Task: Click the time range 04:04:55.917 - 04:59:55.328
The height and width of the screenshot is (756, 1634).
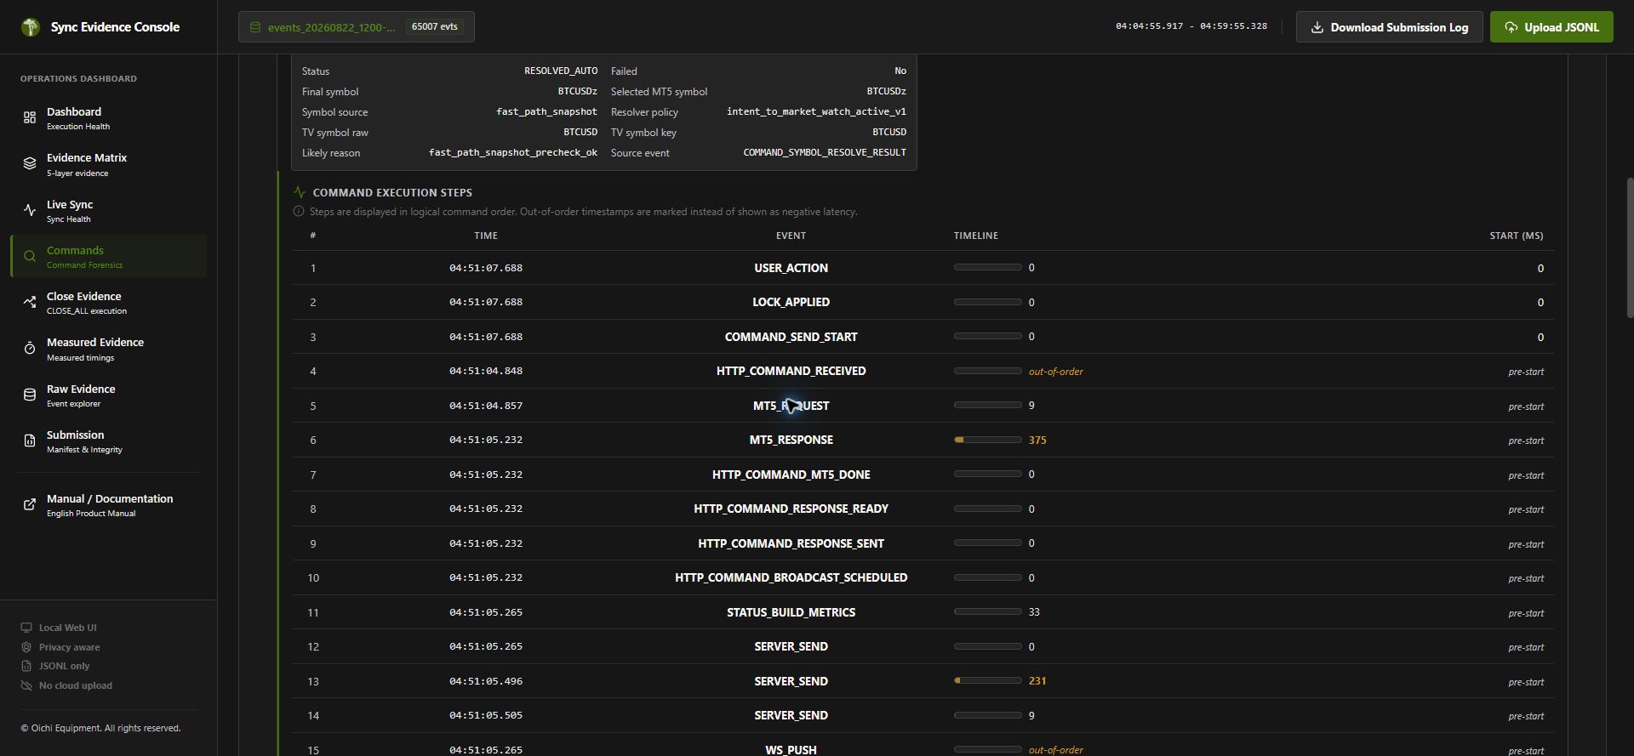Action: coord(1191,26)
